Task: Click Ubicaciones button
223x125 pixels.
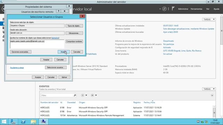Action: pos(74,33)
